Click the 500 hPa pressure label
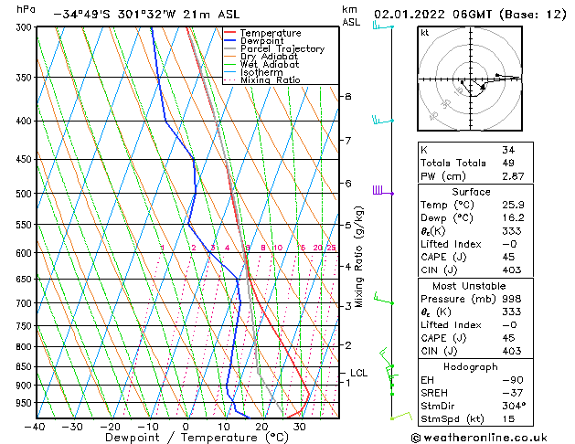The width and height of the screenshot is (575, 444). pyautogui.click(x=26, y=194)
